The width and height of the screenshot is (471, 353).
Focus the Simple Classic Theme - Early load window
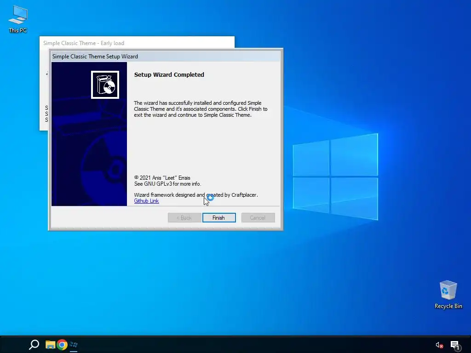[137, 43]
